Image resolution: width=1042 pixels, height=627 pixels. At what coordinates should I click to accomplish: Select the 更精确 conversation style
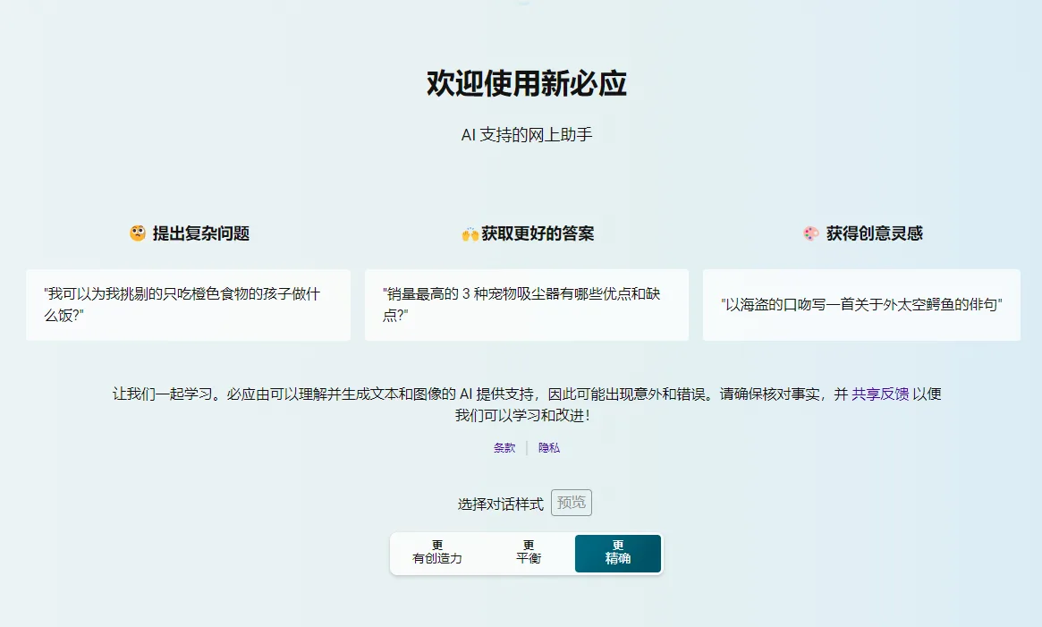(618, 553)
